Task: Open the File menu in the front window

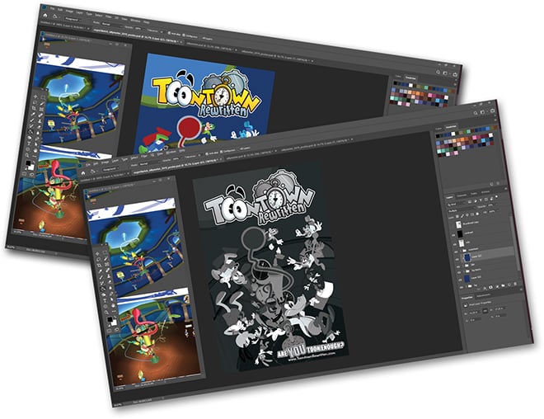Action: (x=87, y=165)
